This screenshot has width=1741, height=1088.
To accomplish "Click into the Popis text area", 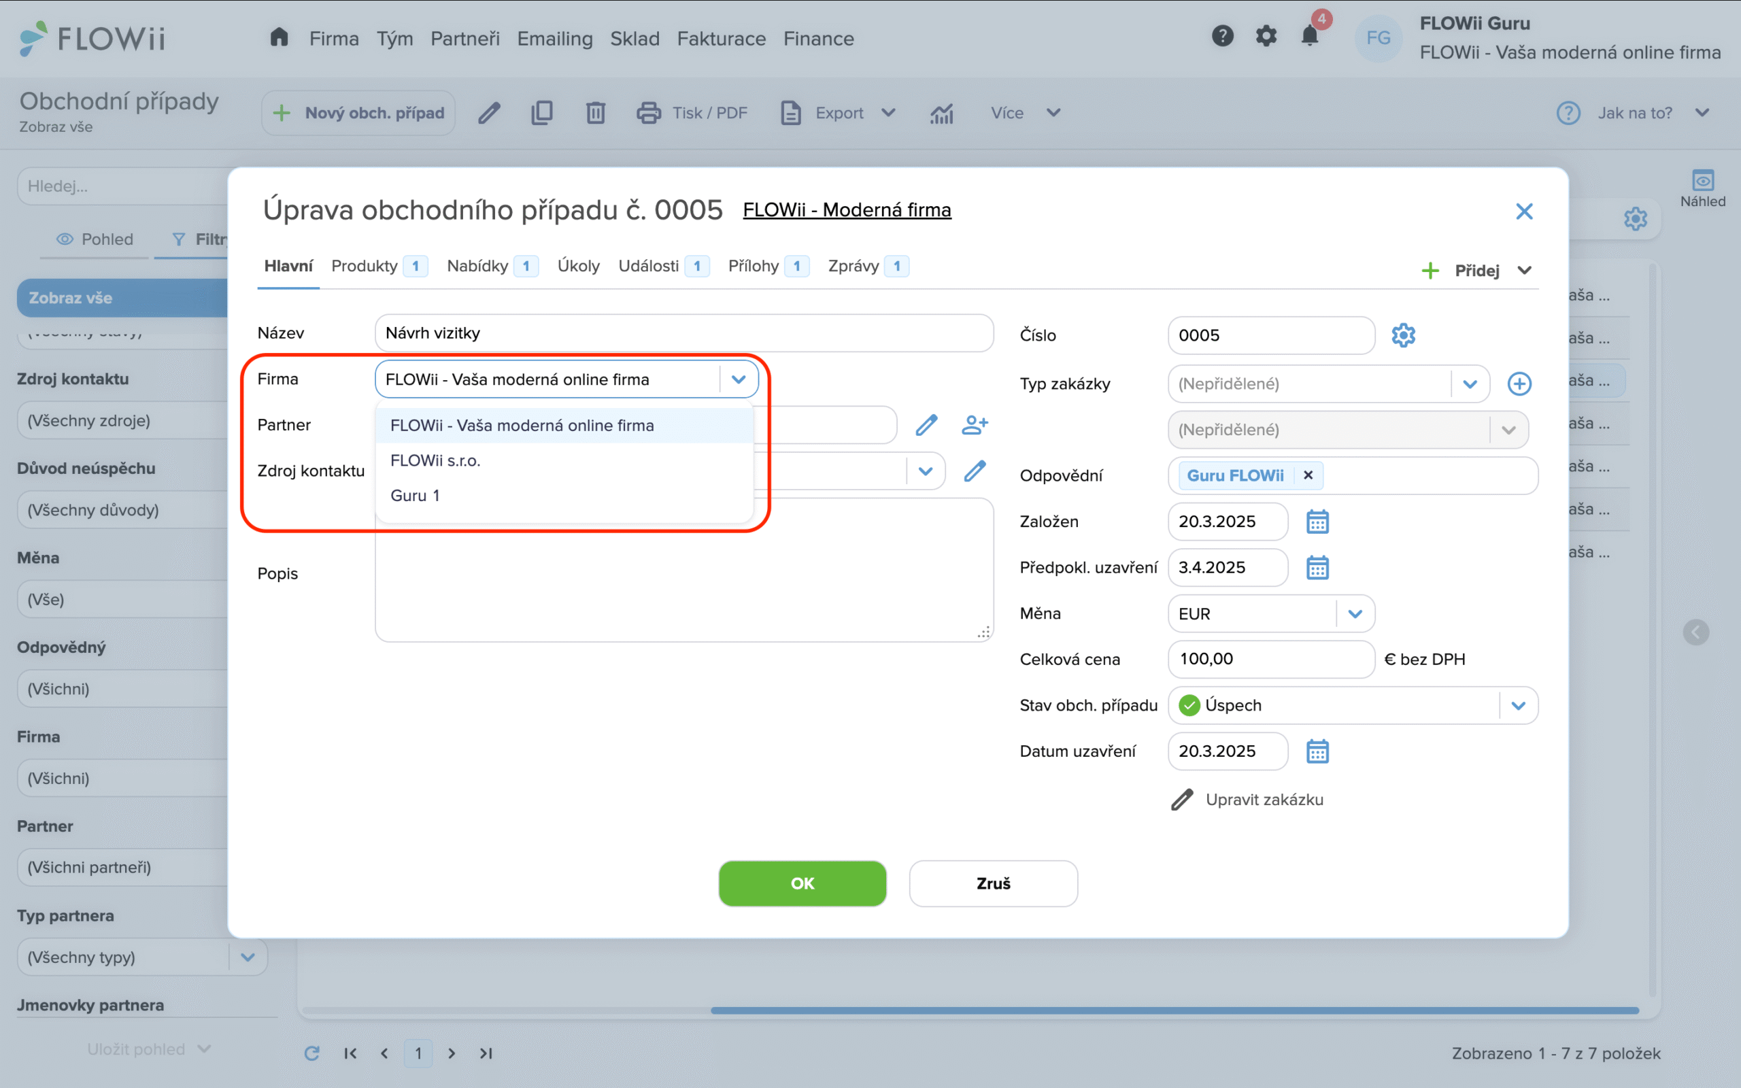I will coord(683,570).
